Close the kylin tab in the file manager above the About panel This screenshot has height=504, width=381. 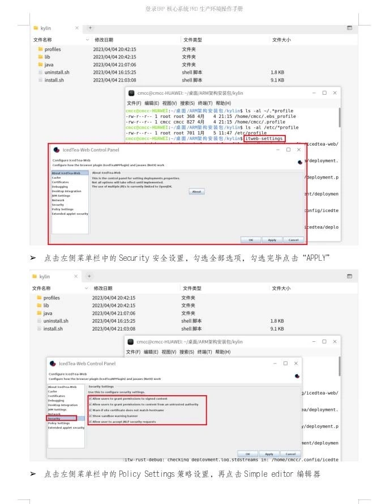pyautogui.click(x=77, y=28)
